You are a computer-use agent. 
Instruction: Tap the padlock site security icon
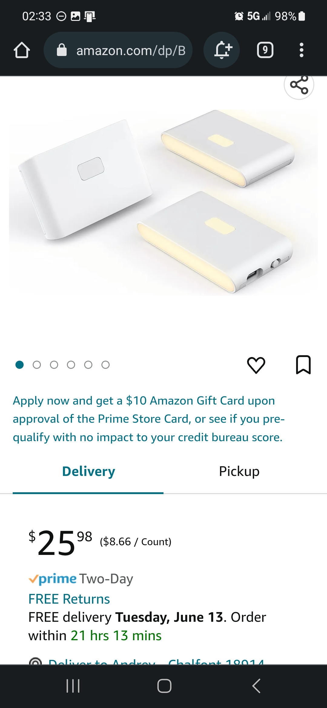coord(62,50)
